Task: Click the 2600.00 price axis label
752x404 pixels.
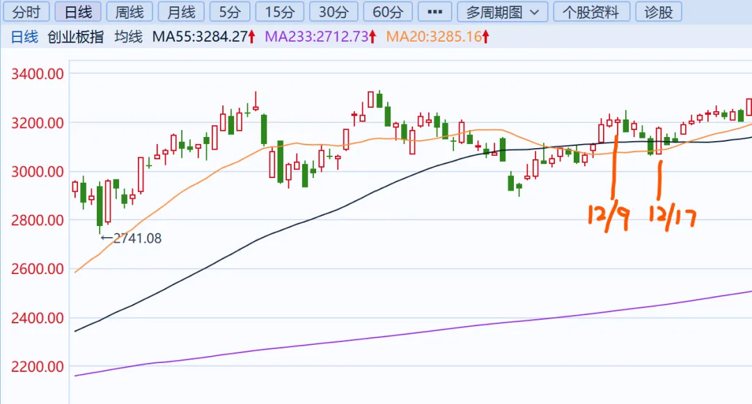Action: 38,269
